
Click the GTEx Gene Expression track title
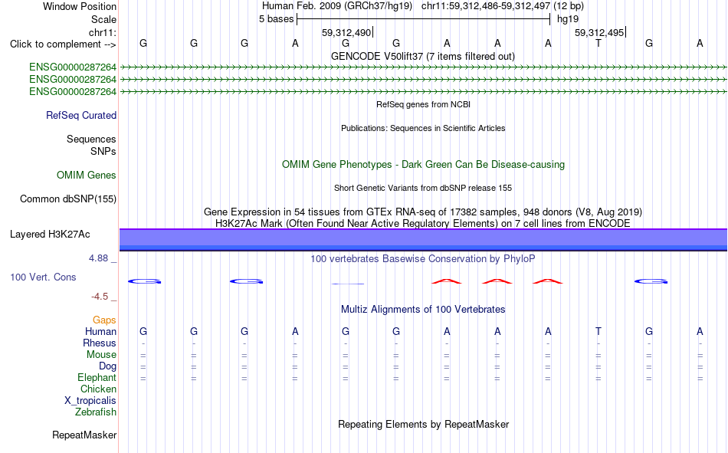[x=423, y=212]
